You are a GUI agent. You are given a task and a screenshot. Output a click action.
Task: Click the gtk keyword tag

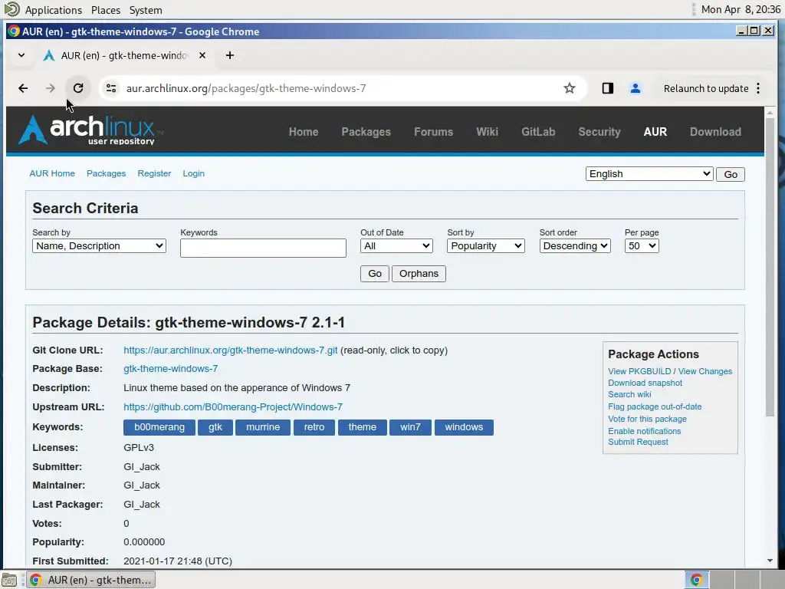(215, 427)
